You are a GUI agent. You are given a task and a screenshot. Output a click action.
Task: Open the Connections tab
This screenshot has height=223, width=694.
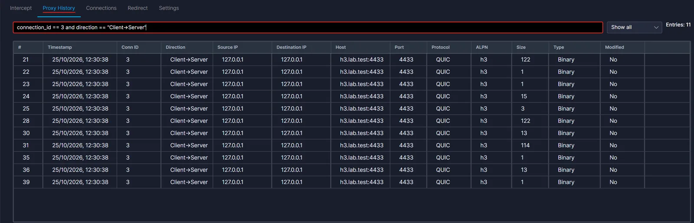pyautogui.click(x=101, y=8)
